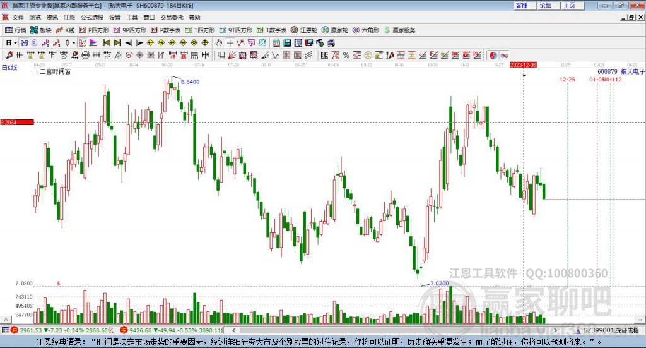This screenshot has height=348, width=646.
Task: Step chart left with black left arrow
Action: [x=129, y=43]
